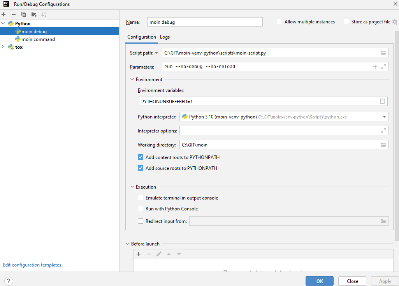Focus the Name input field
The image size is (399, 286).
point(205,22)
